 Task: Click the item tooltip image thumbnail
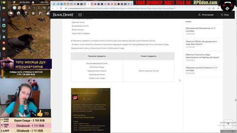click(x=91, y=110)
